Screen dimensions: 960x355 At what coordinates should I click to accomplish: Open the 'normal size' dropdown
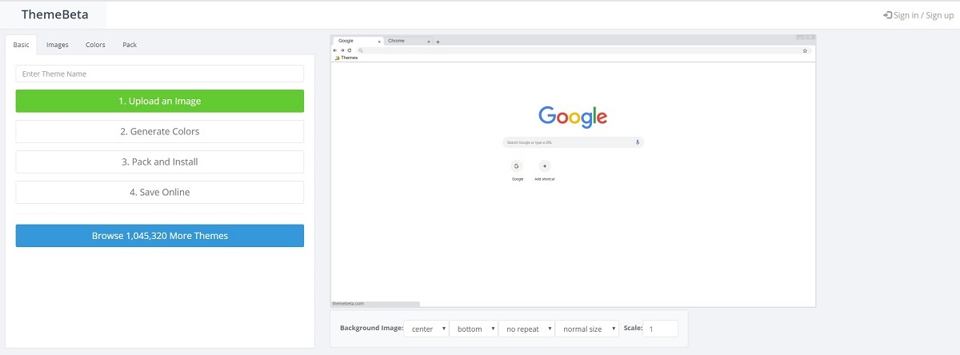tap(587, 329)
